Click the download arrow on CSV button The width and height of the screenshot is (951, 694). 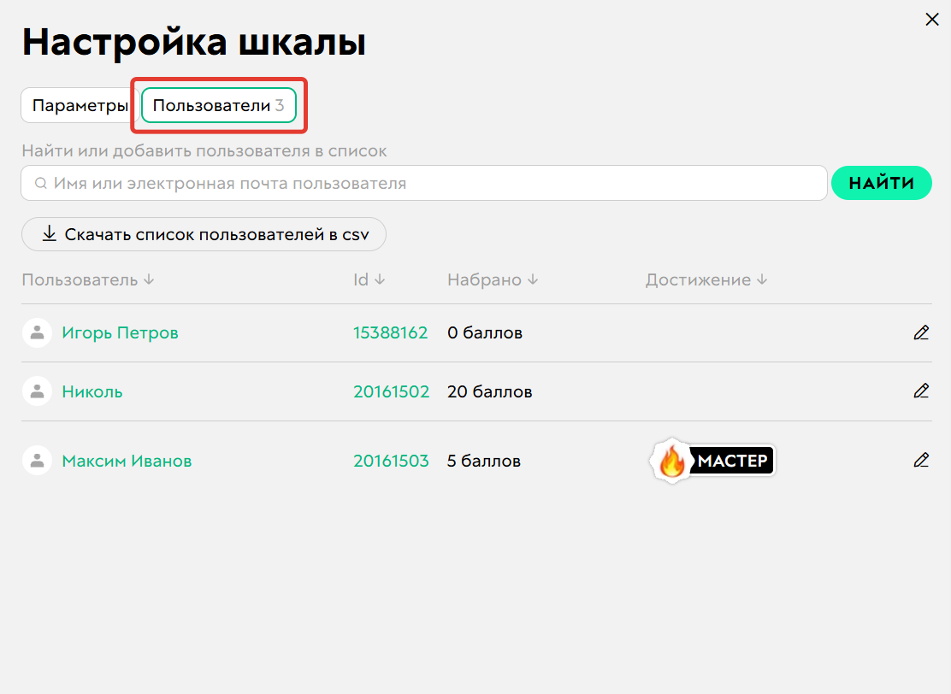(x=49, y=233)
